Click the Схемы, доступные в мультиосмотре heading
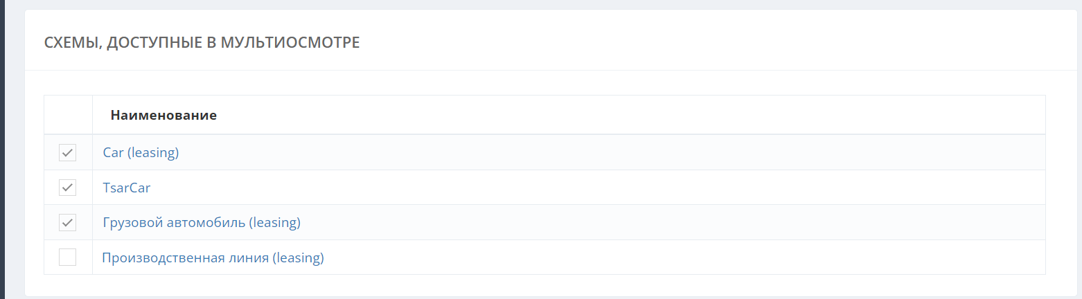1082x299 pixels. point(202,42)
